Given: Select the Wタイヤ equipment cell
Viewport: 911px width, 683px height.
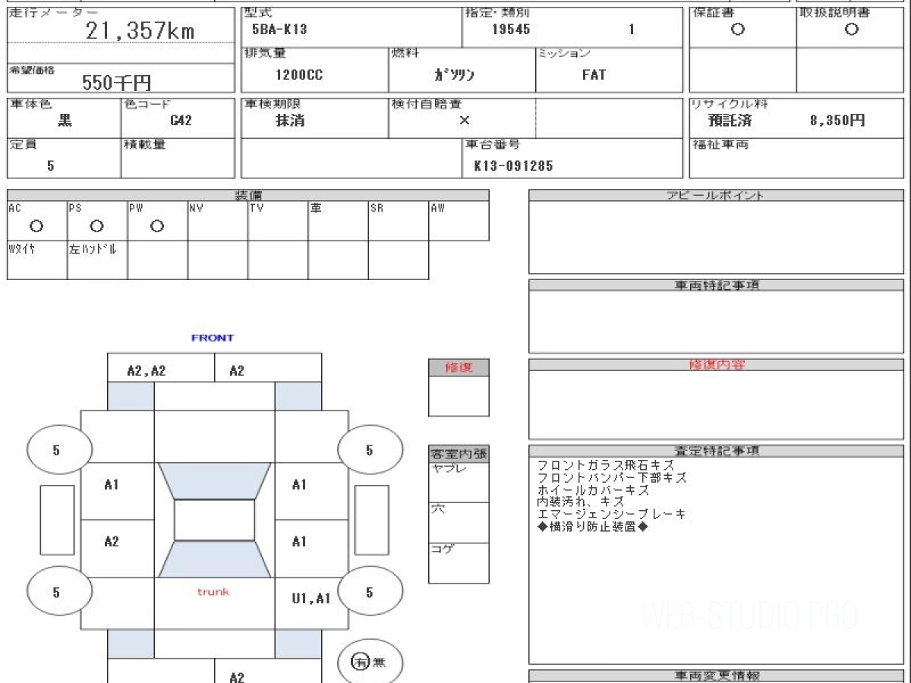Looking at the screenshot, I should (x=37, y=260).
